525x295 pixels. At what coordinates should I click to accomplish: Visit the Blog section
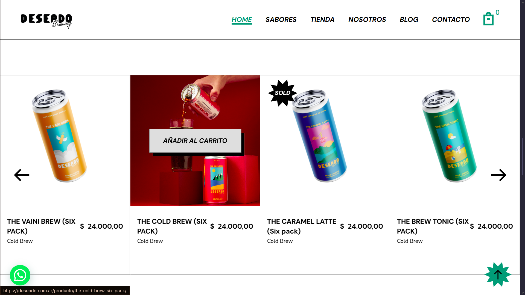click(409, 20)
